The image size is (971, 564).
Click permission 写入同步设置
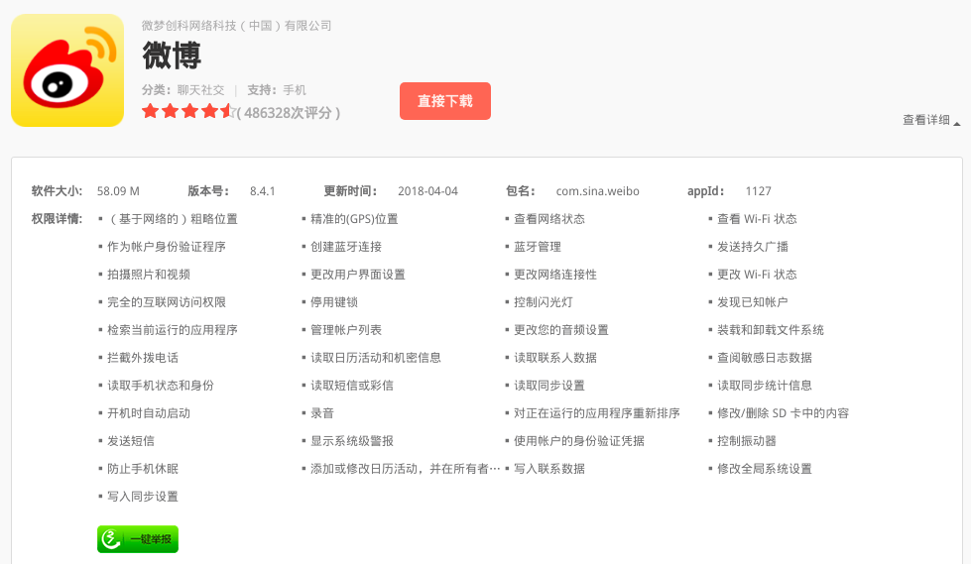tap(143, 498)
